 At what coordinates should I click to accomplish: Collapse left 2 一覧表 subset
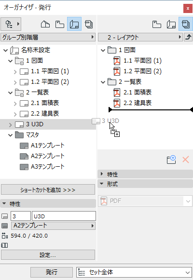10,93
